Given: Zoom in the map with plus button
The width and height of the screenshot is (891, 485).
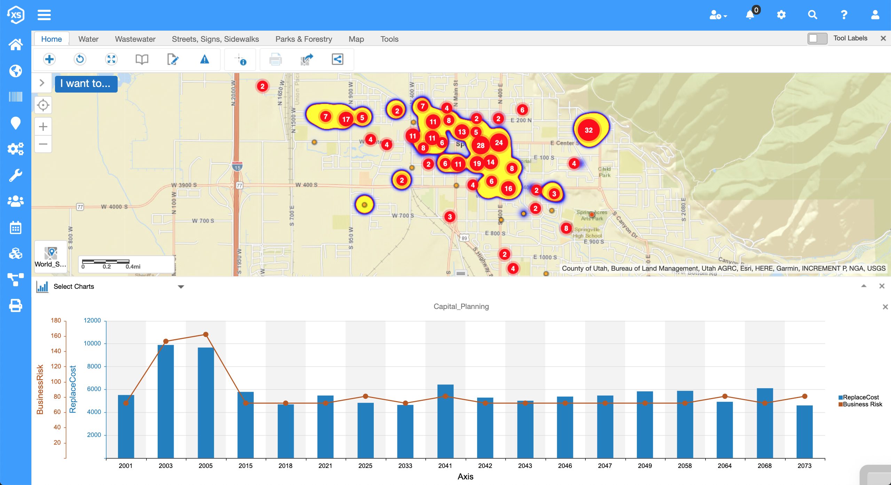Looking at the screenshot, I should (43, 127).
